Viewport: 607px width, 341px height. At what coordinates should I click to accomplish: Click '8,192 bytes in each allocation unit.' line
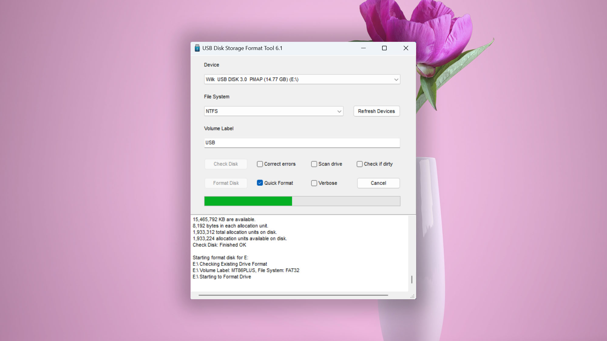[x=230, y=226]
